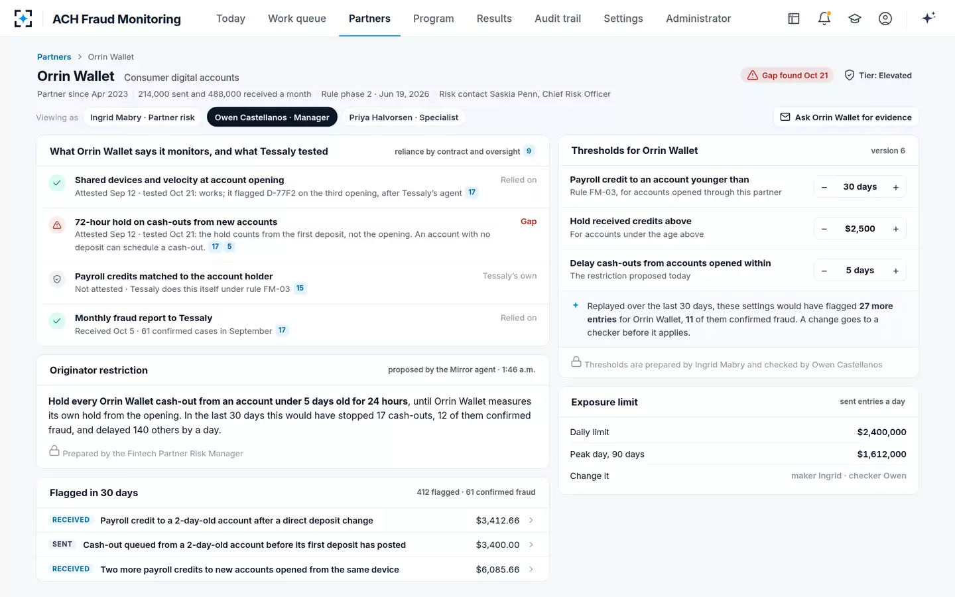Open the Settings tab
This screenshot has height=597, width=955.
tap(623, 19)
